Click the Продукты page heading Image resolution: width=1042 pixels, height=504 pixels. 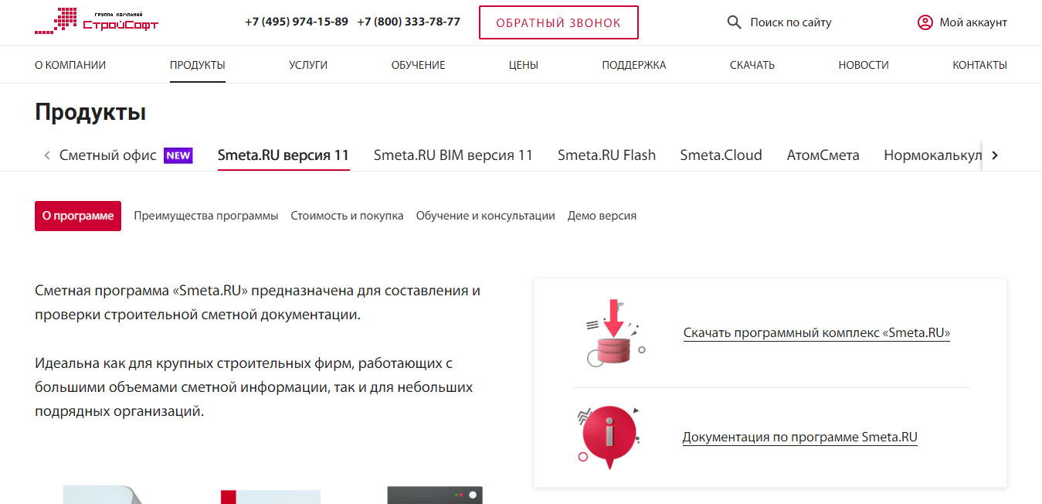tap(90, 112)
